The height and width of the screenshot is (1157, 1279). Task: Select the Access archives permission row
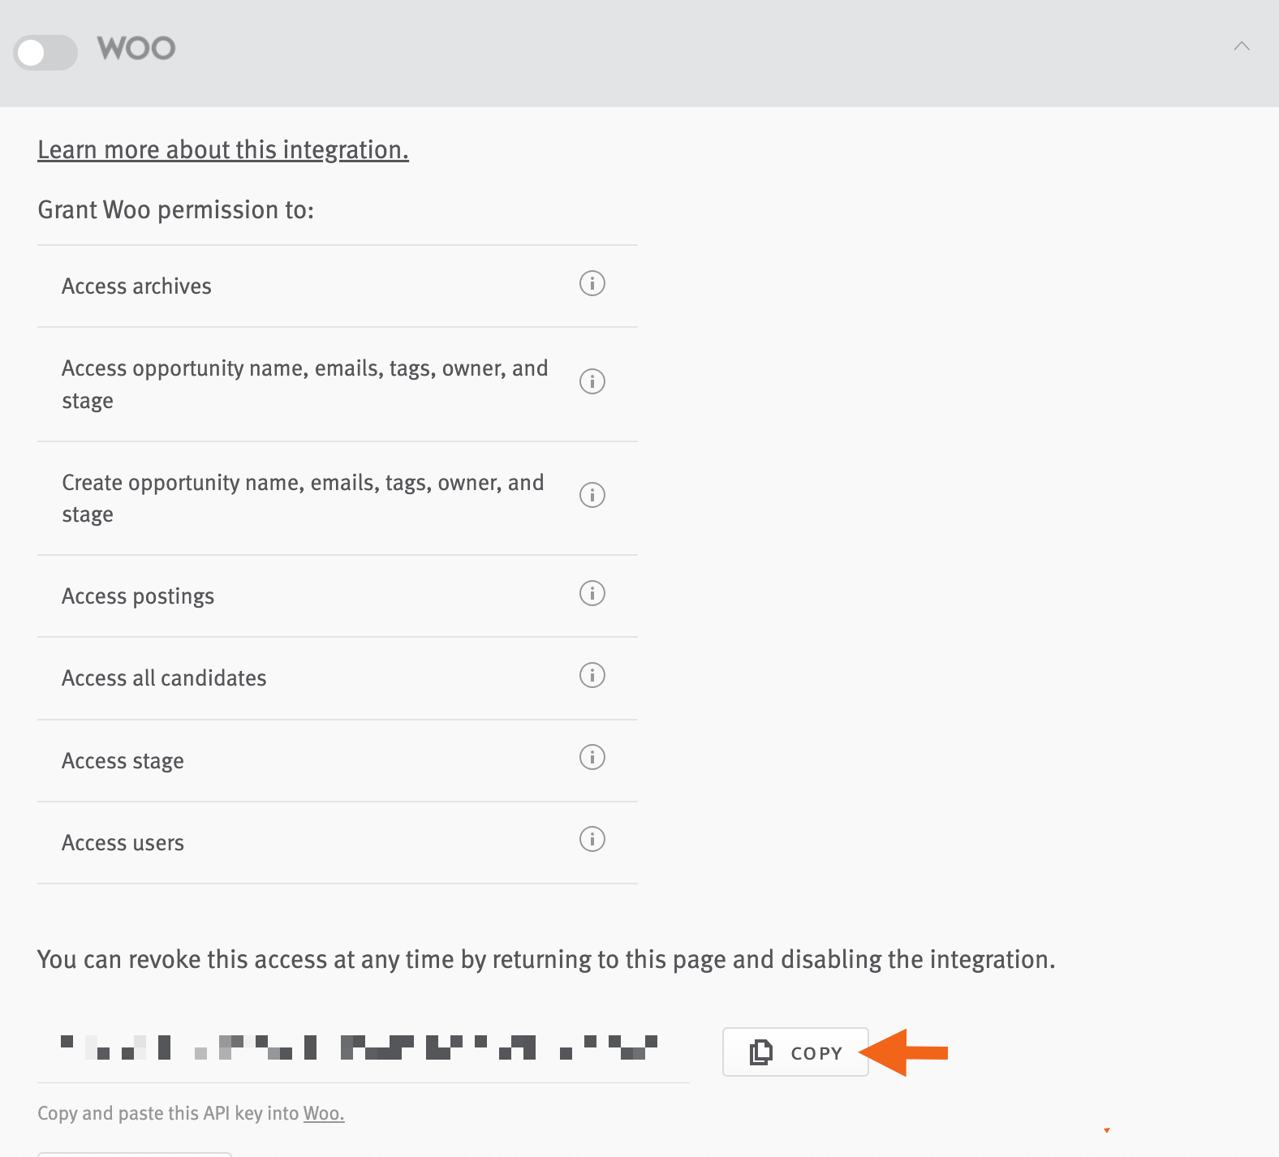(136, 286)
